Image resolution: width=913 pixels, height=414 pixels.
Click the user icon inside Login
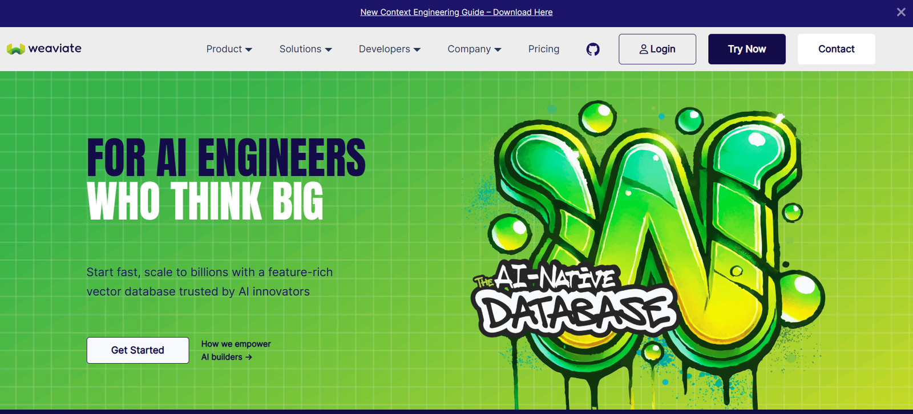tap(643, 50)
